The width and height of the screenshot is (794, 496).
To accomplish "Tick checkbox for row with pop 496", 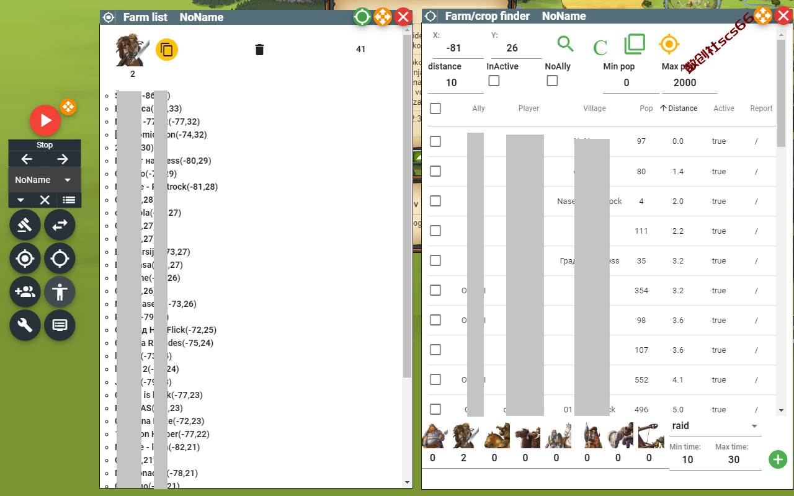I will 435,409.
